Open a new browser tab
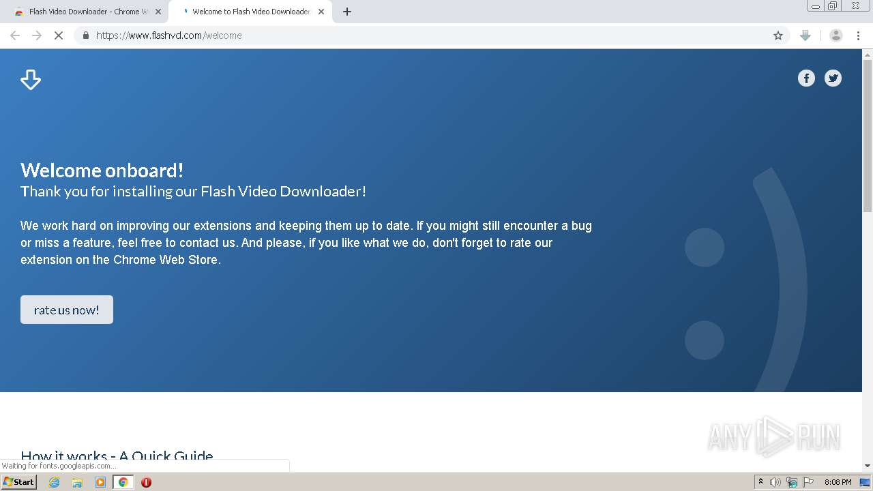This screenshot has height=491, width=873. click(x=347, y=12)
